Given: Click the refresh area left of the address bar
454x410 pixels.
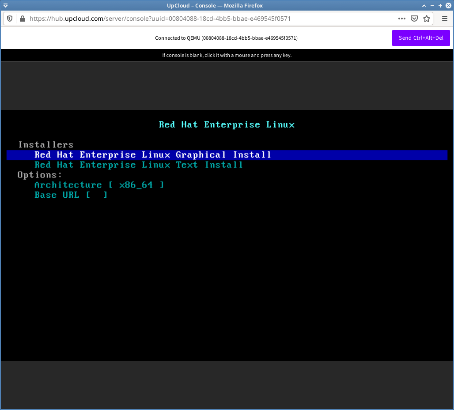Looking at the screenshot, I should [x=9, y=19].
